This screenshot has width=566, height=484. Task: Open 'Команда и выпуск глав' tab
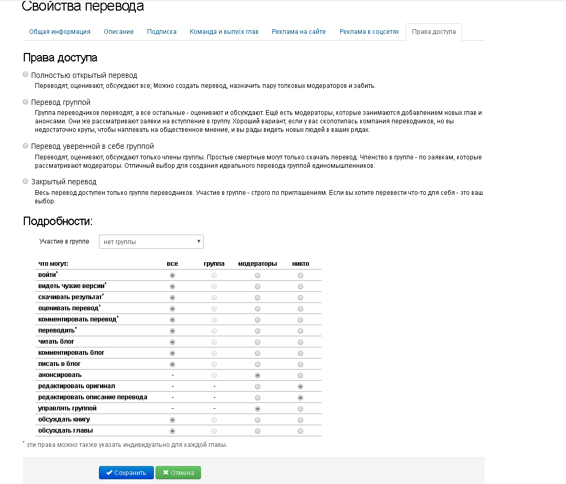pyautogui.click(x=224, y=32)
